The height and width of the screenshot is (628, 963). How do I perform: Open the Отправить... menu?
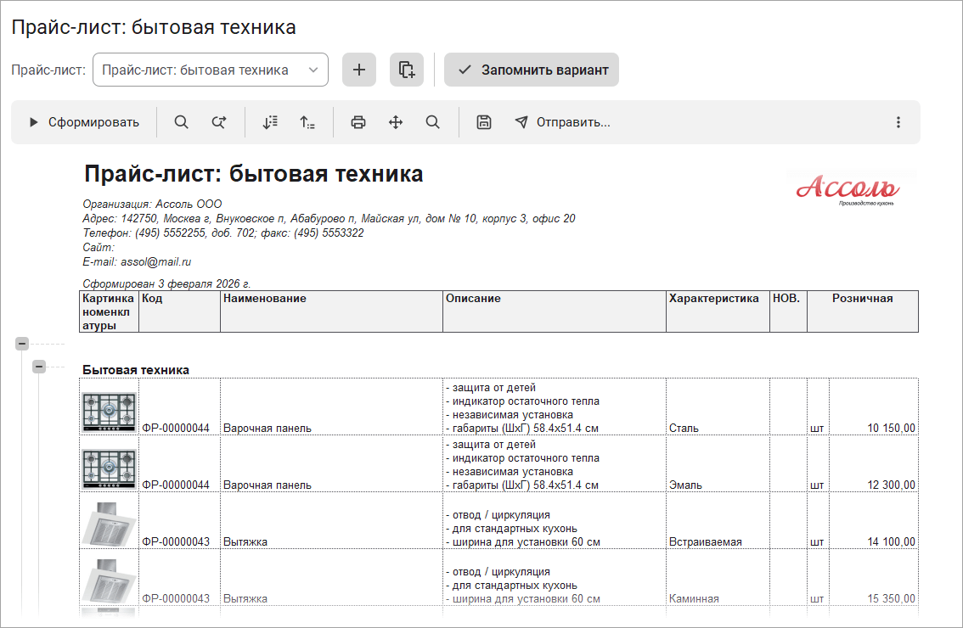[x=562, y=122]
